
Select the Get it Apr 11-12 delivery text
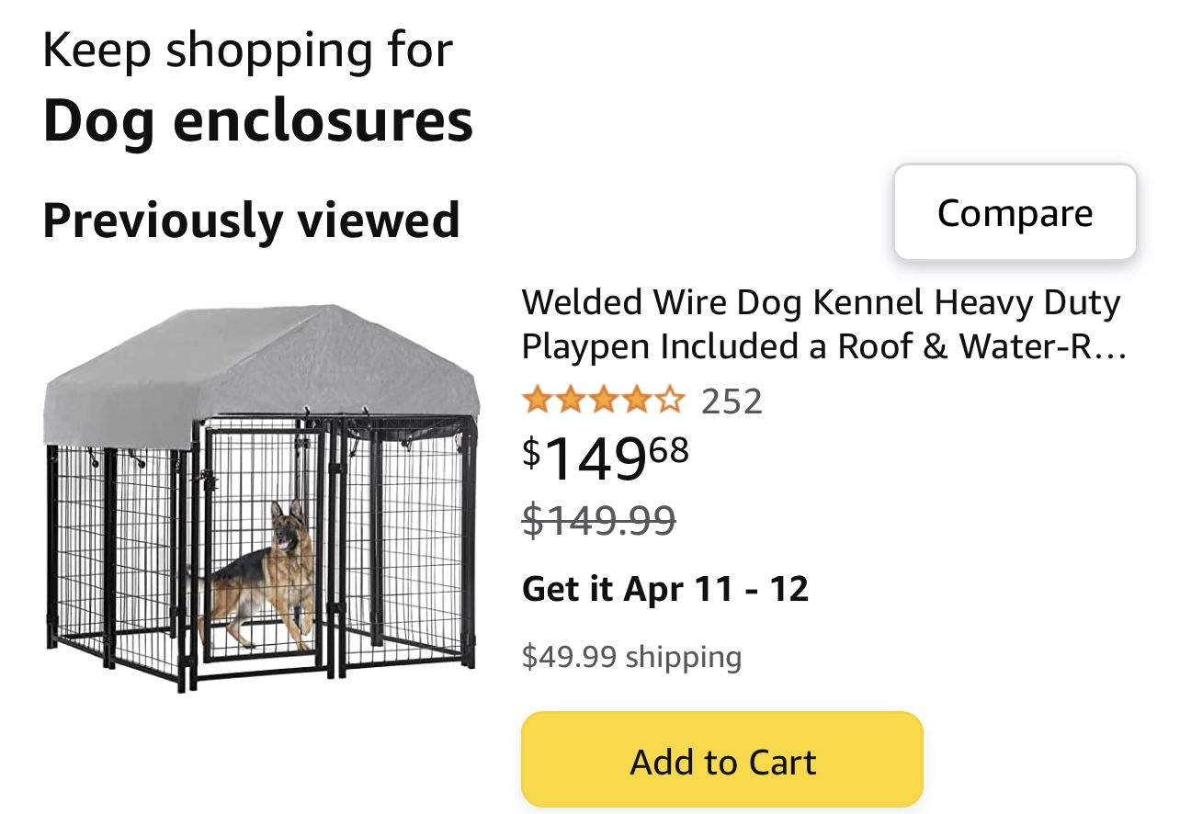pos(666,588)
